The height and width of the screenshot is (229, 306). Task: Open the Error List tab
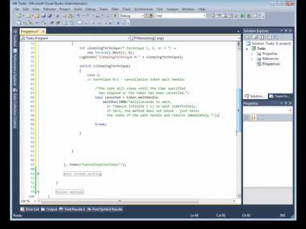[30, 209]
